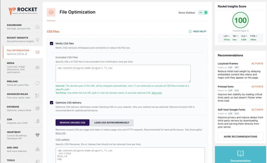This screenshot has height=163, width=267.
Task: Click the info dot beside TTFB
Action: 257,36
